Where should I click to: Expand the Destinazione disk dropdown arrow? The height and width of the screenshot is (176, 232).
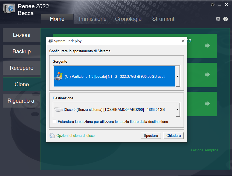click(178, 109)
